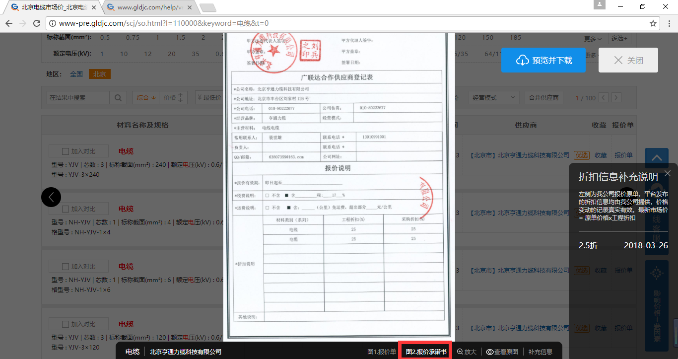Select 0.5 标称截面 filter
Image resolution: width=678 pixels, height=359 pixels.
(x=105, y=38)
